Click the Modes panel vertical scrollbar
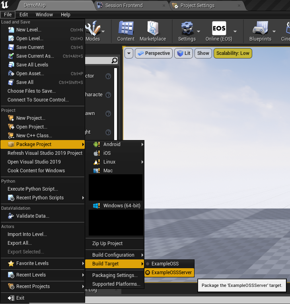This screenshot has height=304, width=290. [x=115, y=104]
